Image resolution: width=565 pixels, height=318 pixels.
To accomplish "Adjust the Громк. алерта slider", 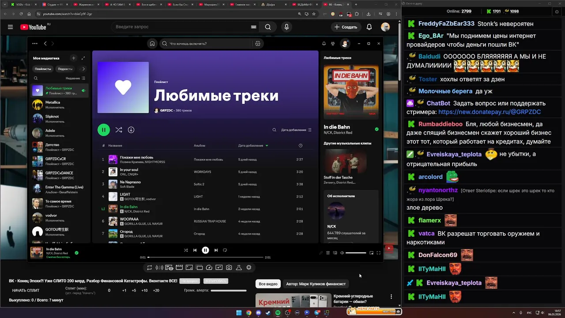I will click(229, 290).
